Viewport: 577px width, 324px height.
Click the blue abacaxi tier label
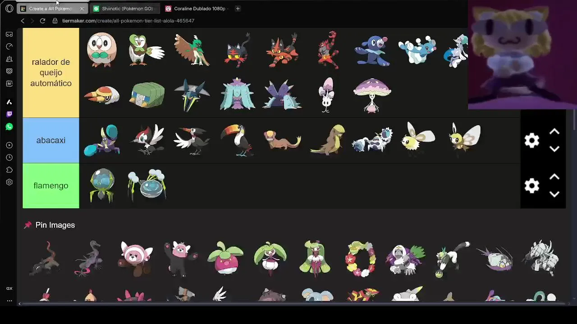51,140
